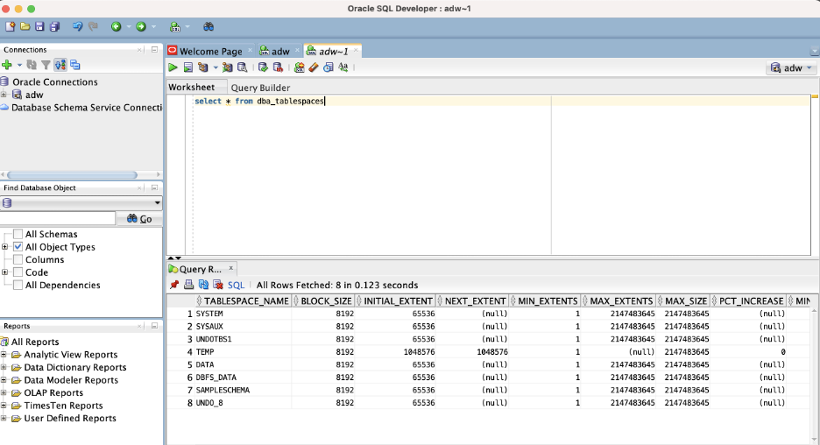Viewport: 820px width, 445px height.
Task: Open a file with the folder icon
Action: click(x=25, y=26)
